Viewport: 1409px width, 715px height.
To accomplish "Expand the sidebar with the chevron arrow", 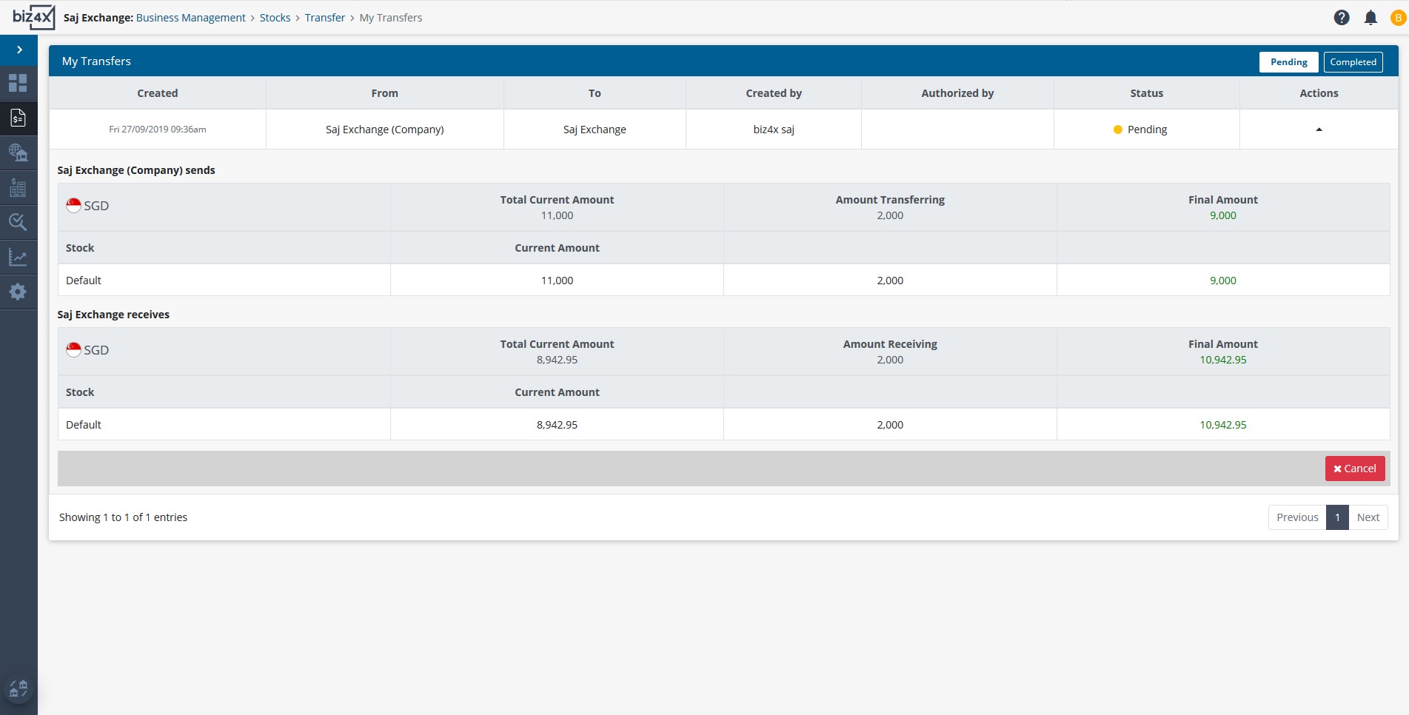I will [19, 50].
